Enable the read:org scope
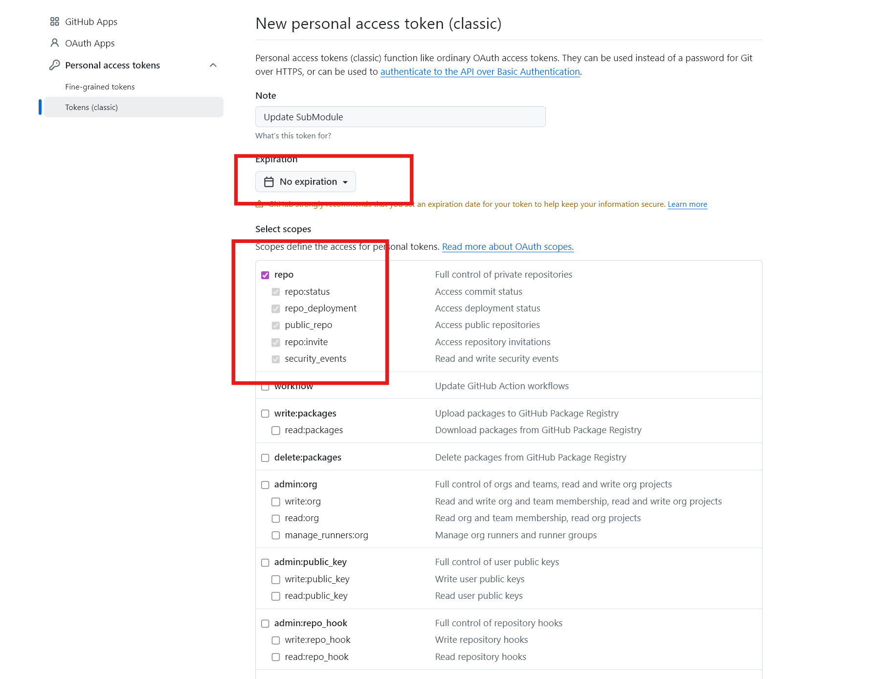The width and height of the screenshot is (878, 679). tap(276, 519)
